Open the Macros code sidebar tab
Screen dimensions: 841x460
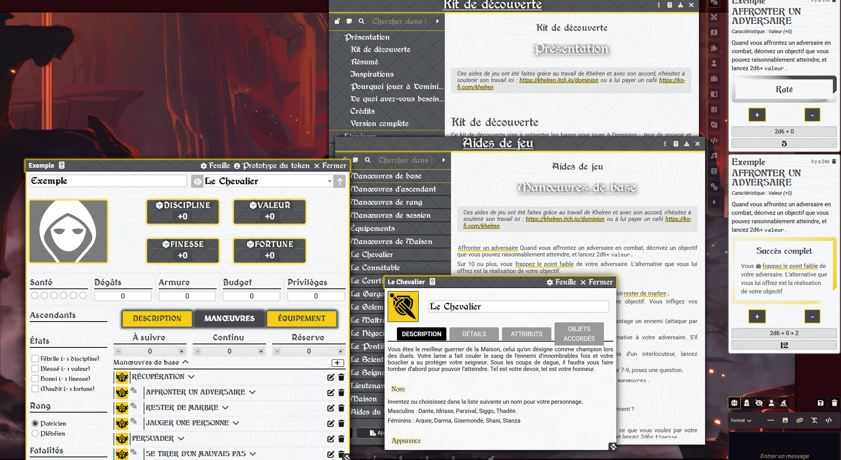[x=714, y=140]
